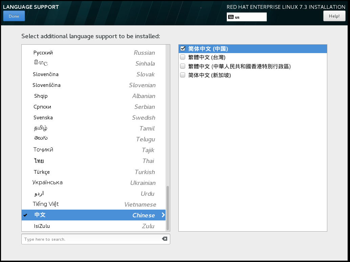Tick 简体中文 (新加坡) checkbox
Viewport: 350px width, 262px height.
182,75
